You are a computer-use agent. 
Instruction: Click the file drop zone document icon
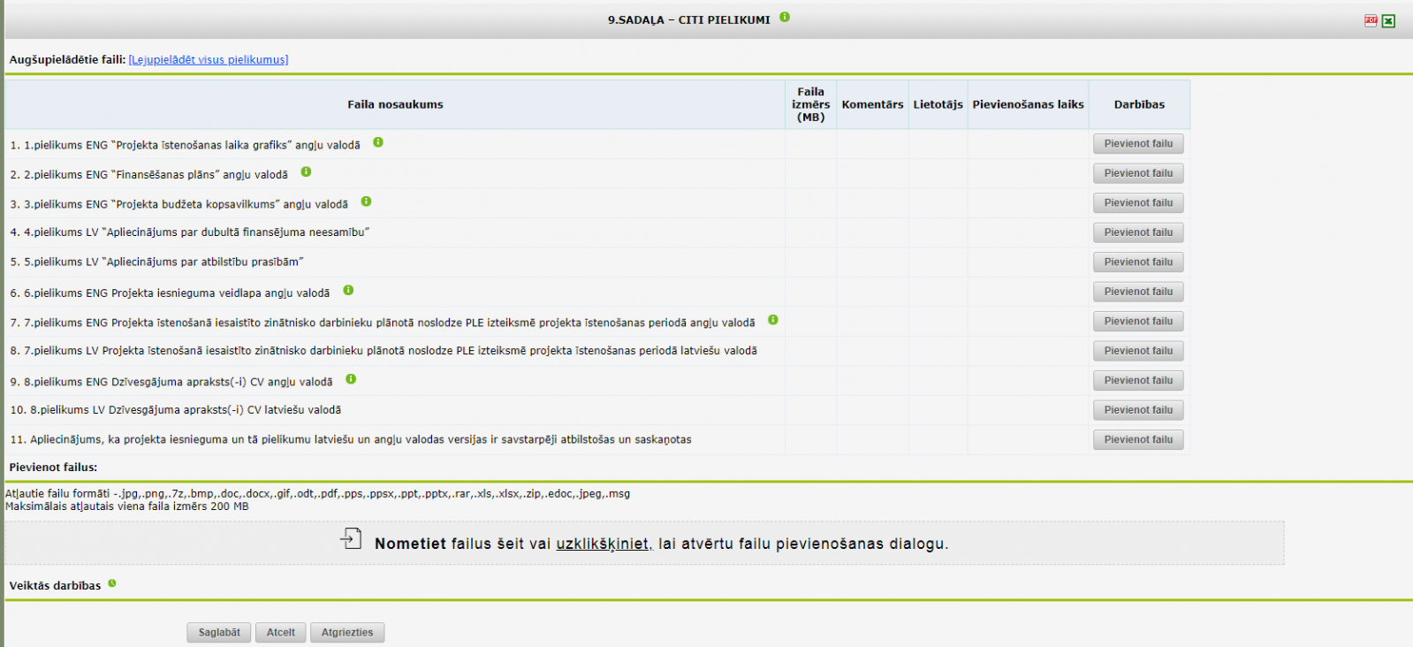click(351, 538)
